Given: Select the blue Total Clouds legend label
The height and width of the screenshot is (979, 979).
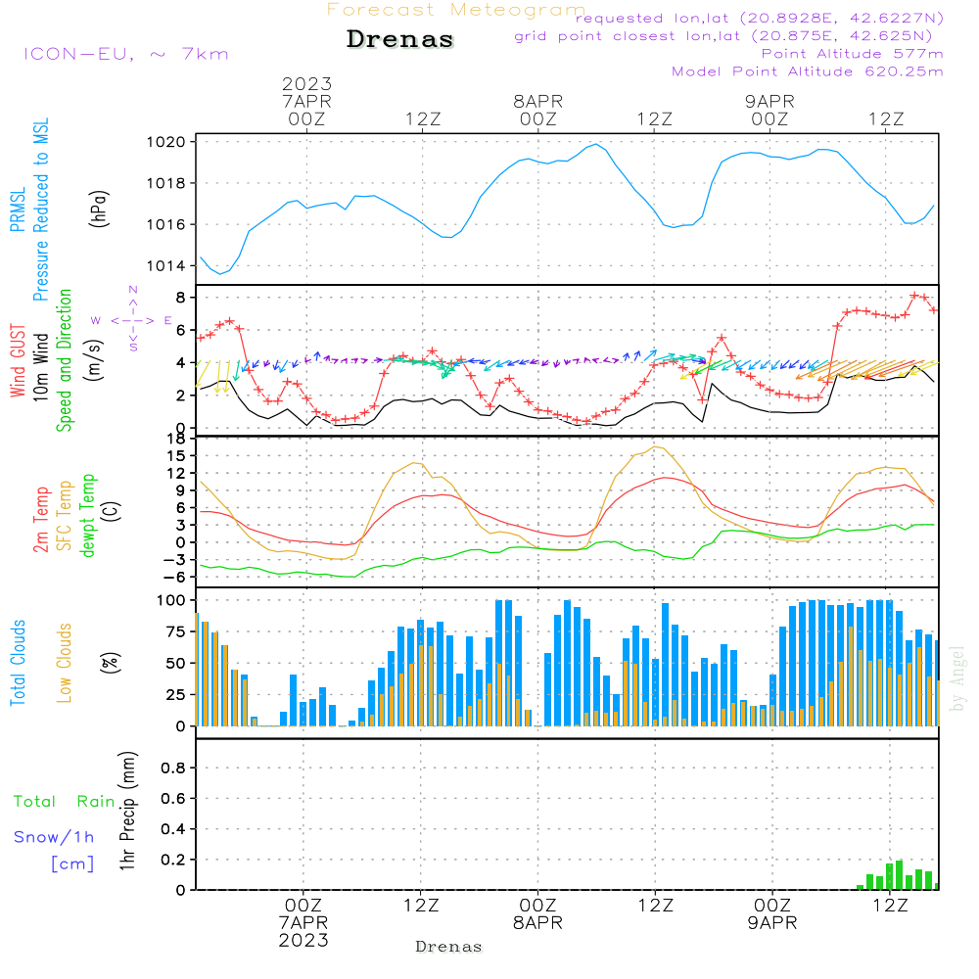Looking at the screenshot, I should click(17, 663).
